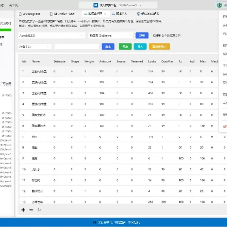Click the green progress bar in left sidebar

tap(6, 30)
